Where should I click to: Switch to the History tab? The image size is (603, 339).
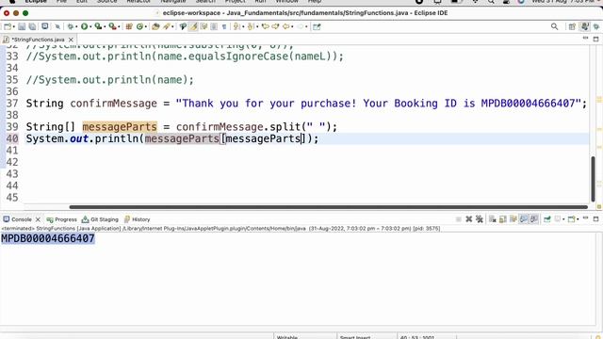point(137,219)
